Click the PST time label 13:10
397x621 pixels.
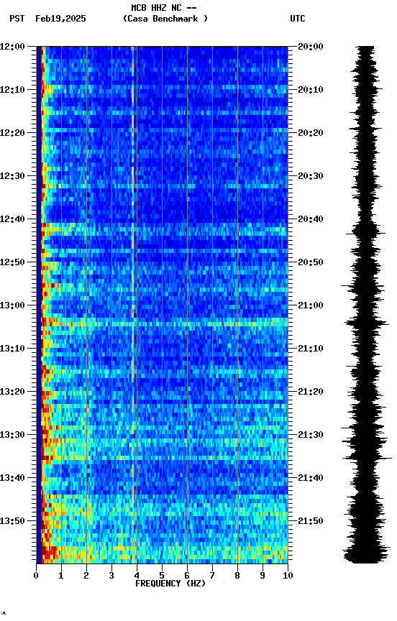[x=12, y=349]
